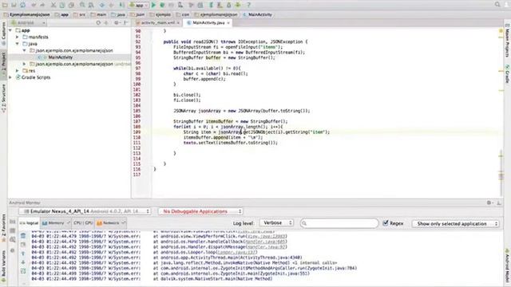Click the Paste icon in the toolbar
511x287 pixels.
click(71, 5)
